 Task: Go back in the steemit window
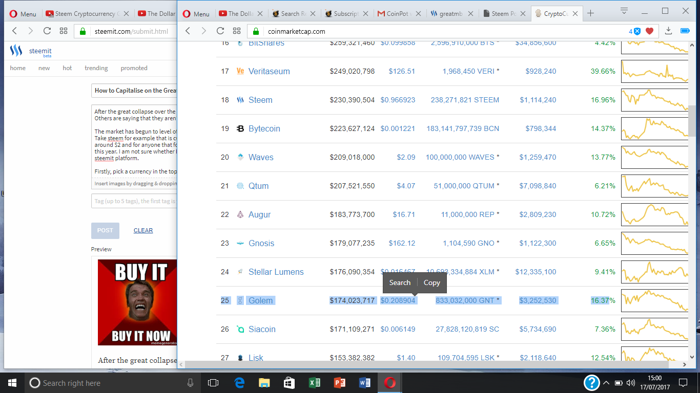[14, 31]
